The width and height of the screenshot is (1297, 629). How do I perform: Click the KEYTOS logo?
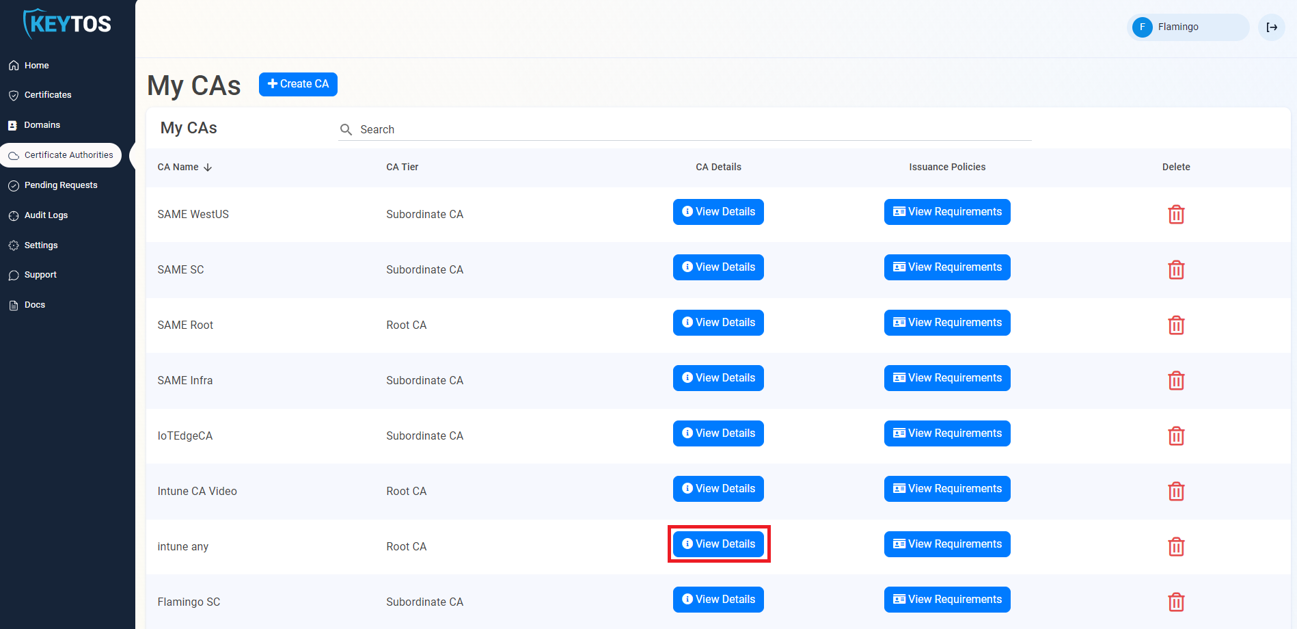coord(68,23)
